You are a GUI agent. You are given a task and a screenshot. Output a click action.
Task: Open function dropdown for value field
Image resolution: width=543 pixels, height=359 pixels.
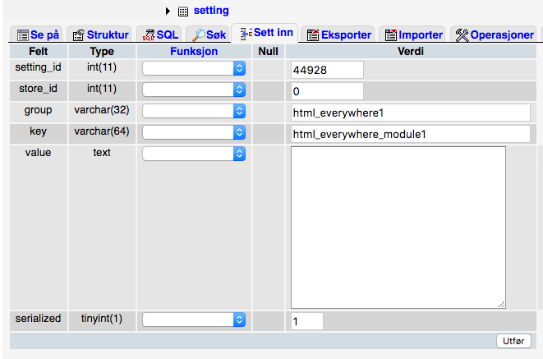[x=195, y=154]
